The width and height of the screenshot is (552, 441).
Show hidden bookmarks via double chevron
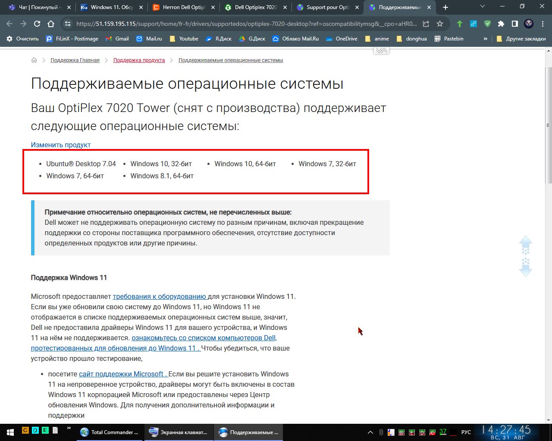(x=486, y=39)
